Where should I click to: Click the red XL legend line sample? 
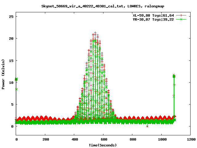(x=181, y=15)
